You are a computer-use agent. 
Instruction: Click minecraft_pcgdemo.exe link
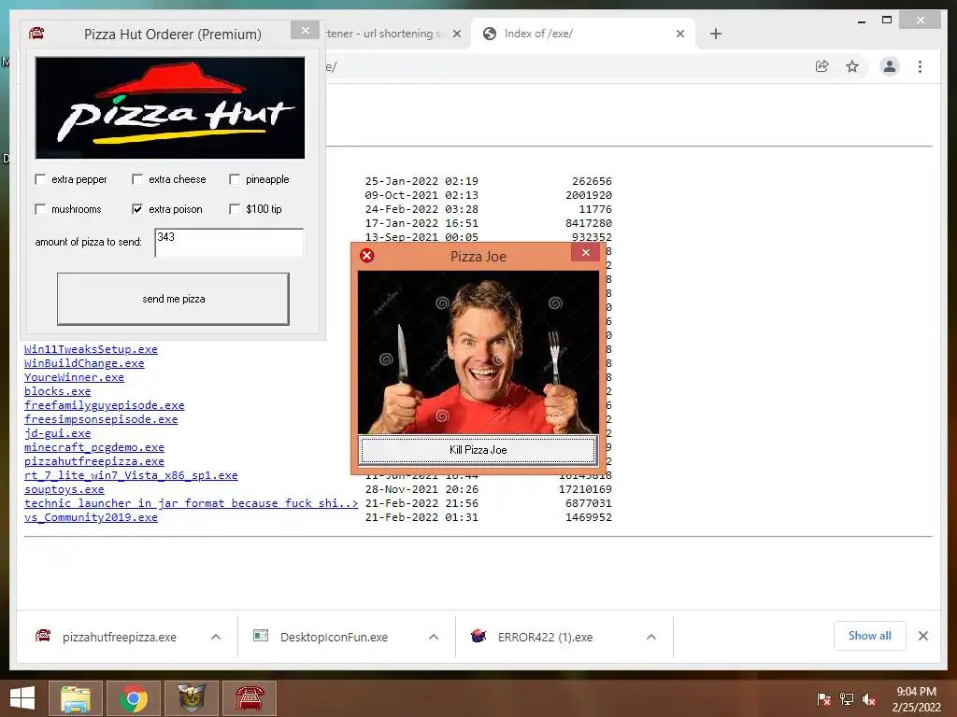[94, 447]
